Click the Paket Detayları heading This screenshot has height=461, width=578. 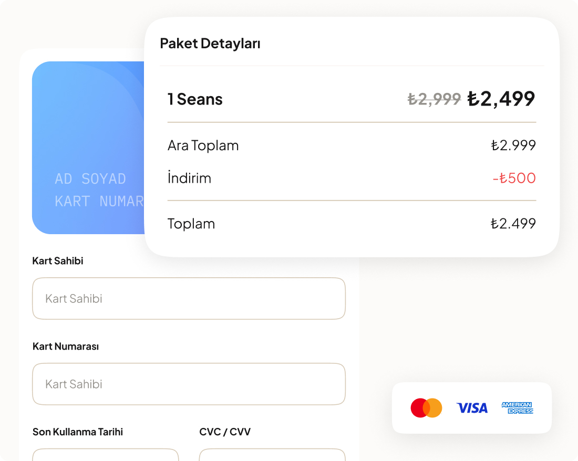[x=210, y=44]
